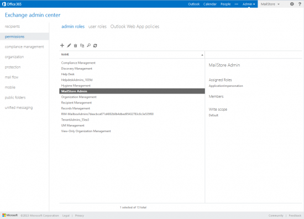Open the ellipsis more apps menu
The height and width of the screenshot is (219, 304).
coord(236,4)
